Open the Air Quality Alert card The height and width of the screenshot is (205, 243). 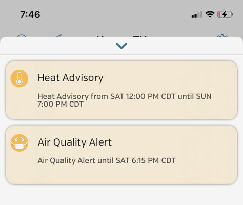point(121,155)
